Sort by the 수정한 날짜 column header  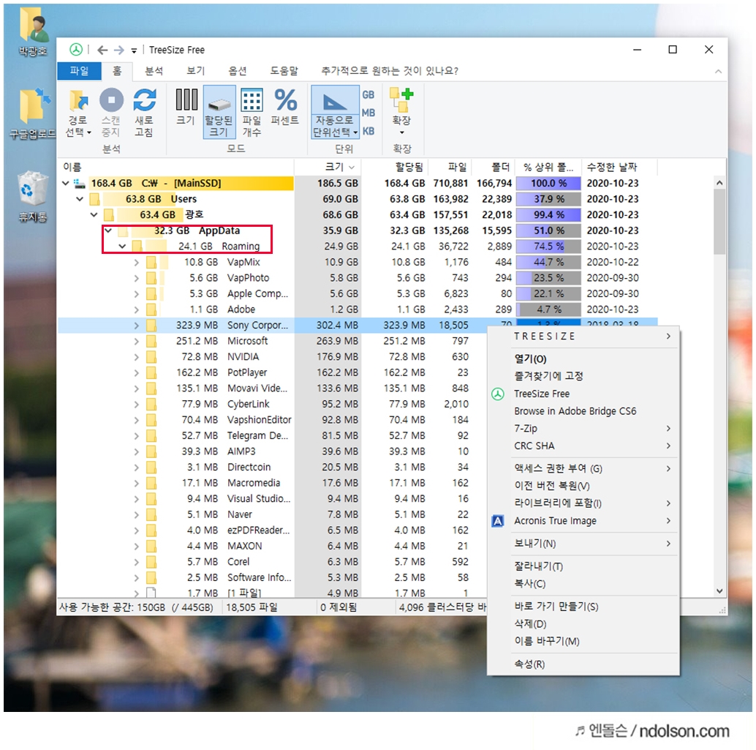(619, 167)
